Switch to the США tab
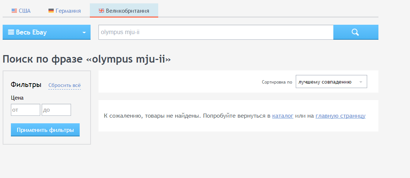This screenshot has height=178, width=410. coord(21,11)
